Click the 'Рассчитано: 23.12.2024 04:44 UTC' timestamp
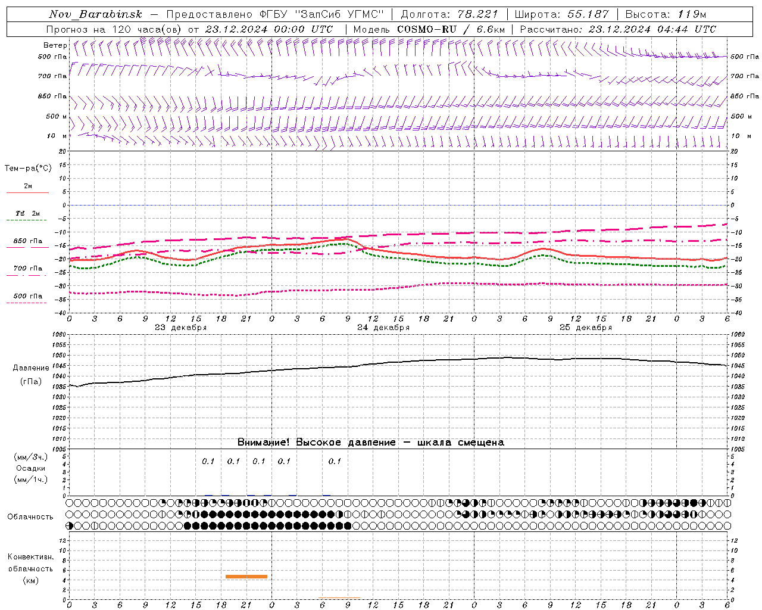This screenshot has width=762, height=610. 618,29
